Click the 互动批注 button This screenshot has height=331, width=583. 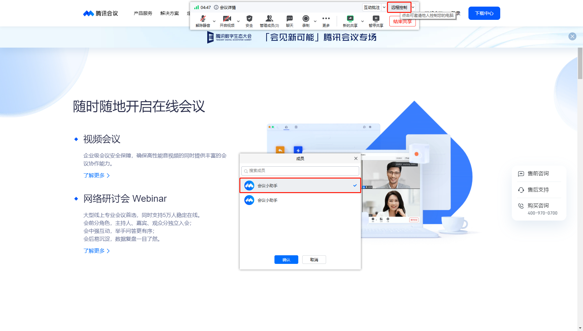tap(372, 7)
